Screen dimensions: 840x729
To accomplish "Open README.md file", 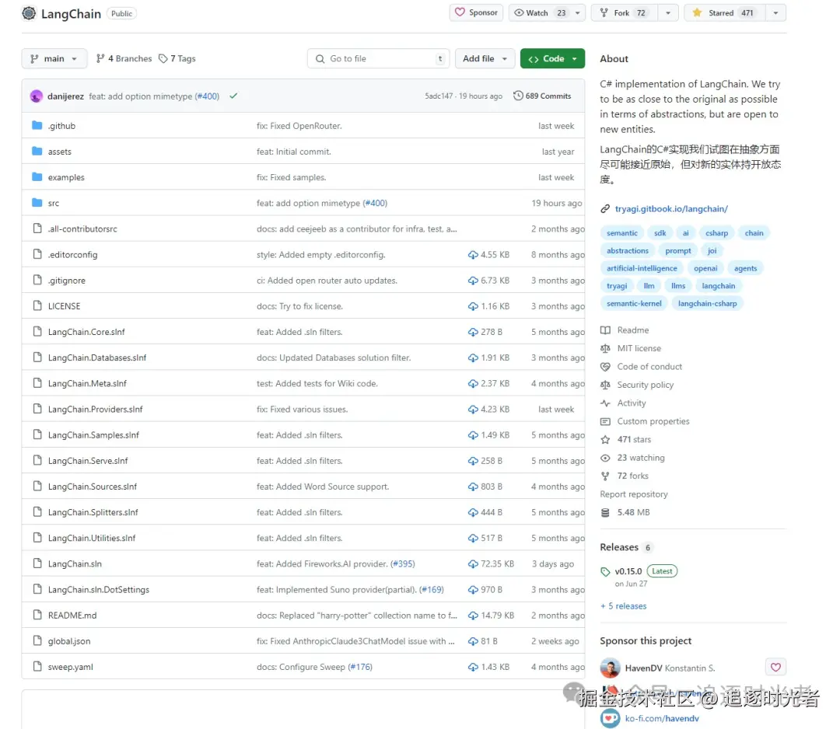I will point(72,615).
